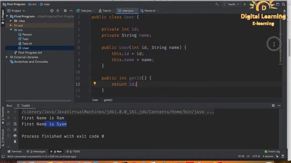Toggle the 4: Run tool window button

(56, 152)
